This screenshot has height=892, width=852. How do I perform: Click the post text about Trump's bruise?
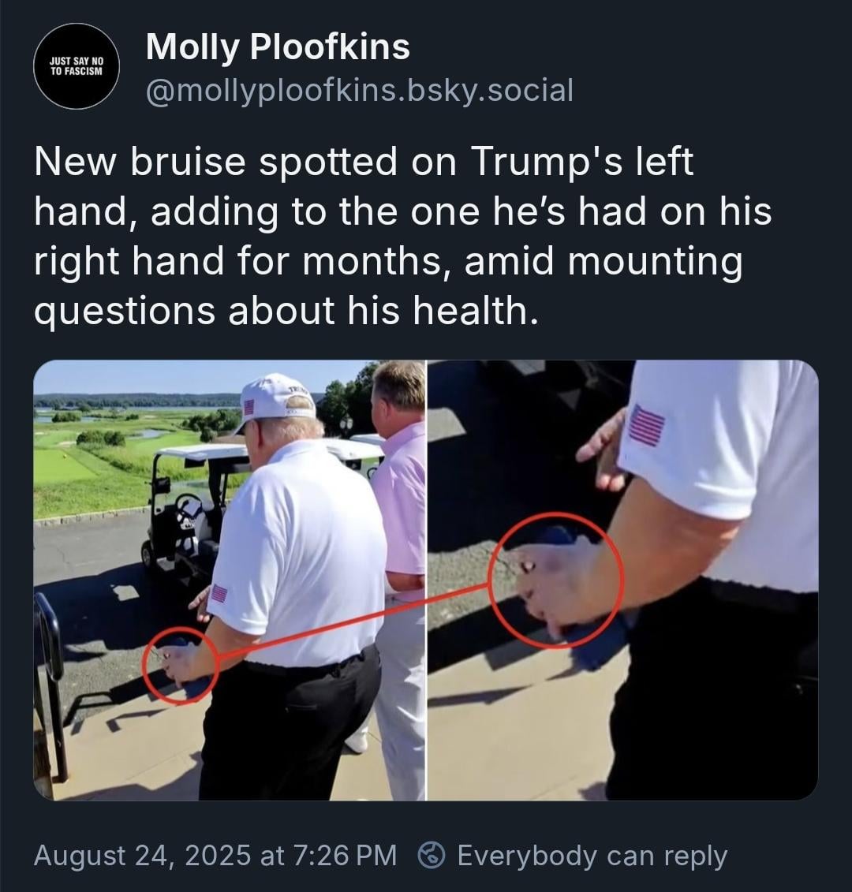pos(403,236)
